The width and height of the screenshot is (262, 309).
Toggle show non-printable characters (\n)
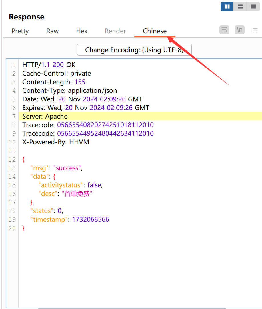point(240,30)
